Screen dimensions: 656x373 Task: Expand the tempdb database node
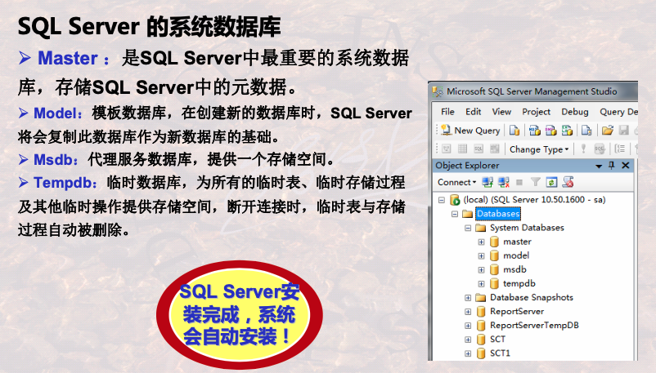pos(482,283)
